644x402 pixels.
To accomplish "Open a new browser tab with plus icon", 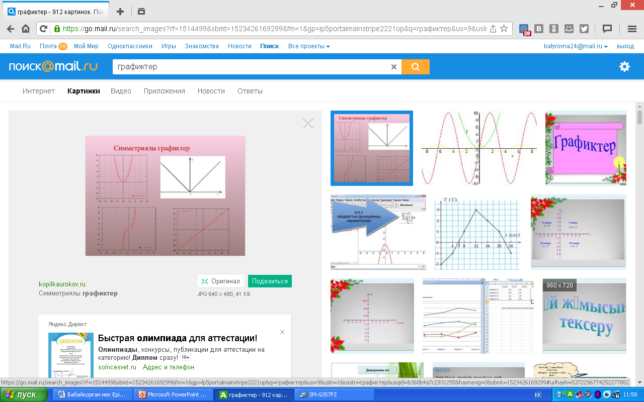I will 120,12.
